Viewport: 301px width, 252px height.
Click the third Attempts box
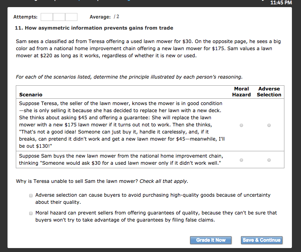click(x=71, y=17)
